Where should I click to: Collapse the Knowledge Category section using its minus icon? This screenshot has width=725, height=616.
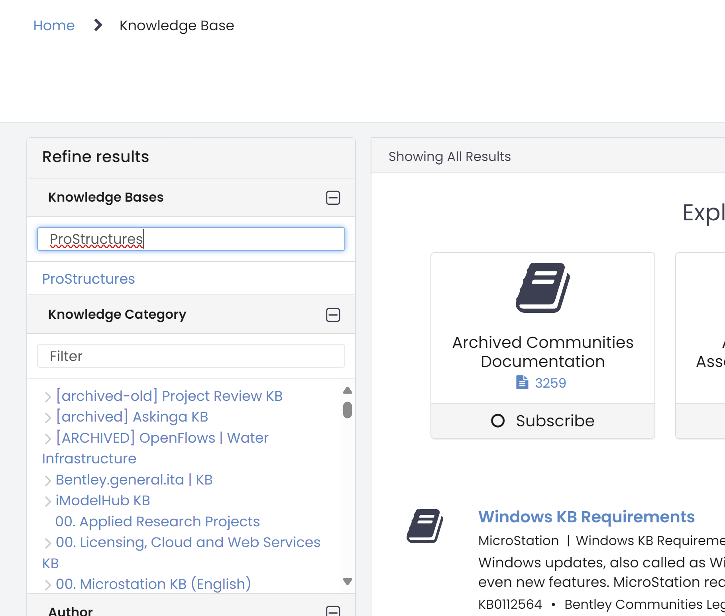click(x=333, y=315)
